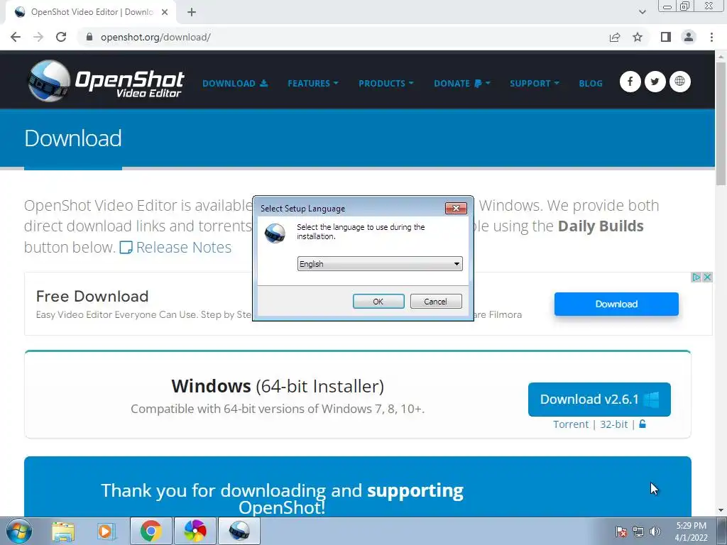Click the unlock icon beside 32-bit
The image size is (727, 545).
(643, 424)
